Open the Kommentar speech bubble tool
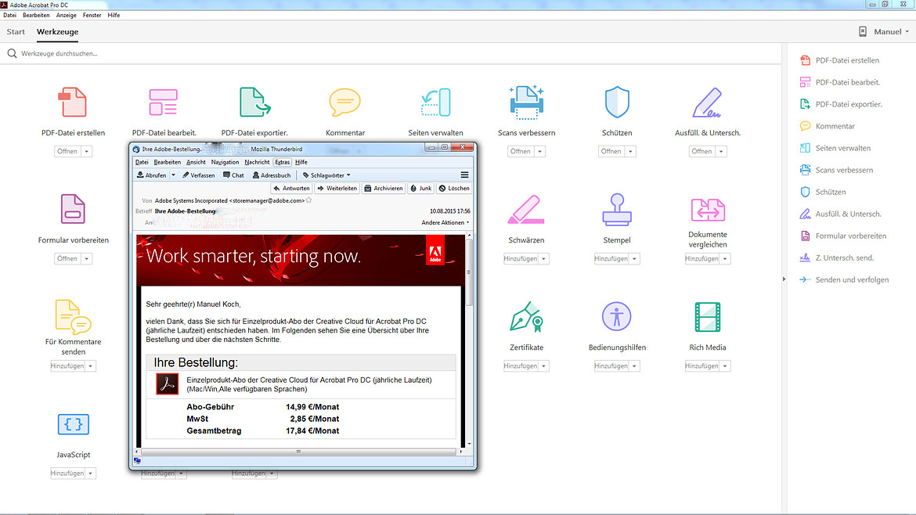The height and width of the screenshot is (515, 916). click(344, 103)
